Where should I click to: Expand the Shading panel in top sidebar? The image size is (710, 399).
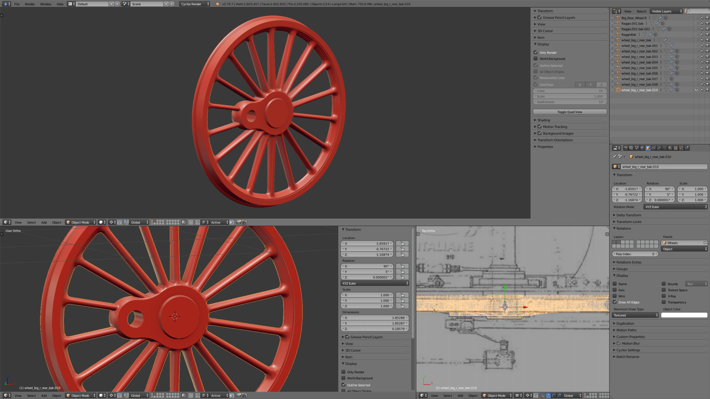point(544,120)
